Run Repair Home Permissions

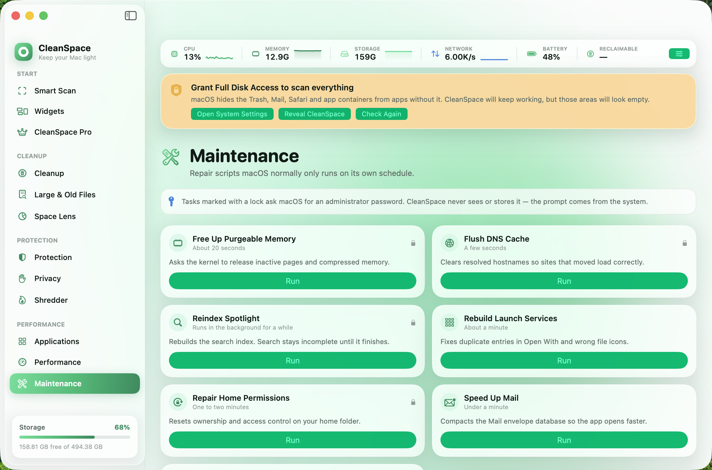[x=293, y=440]
